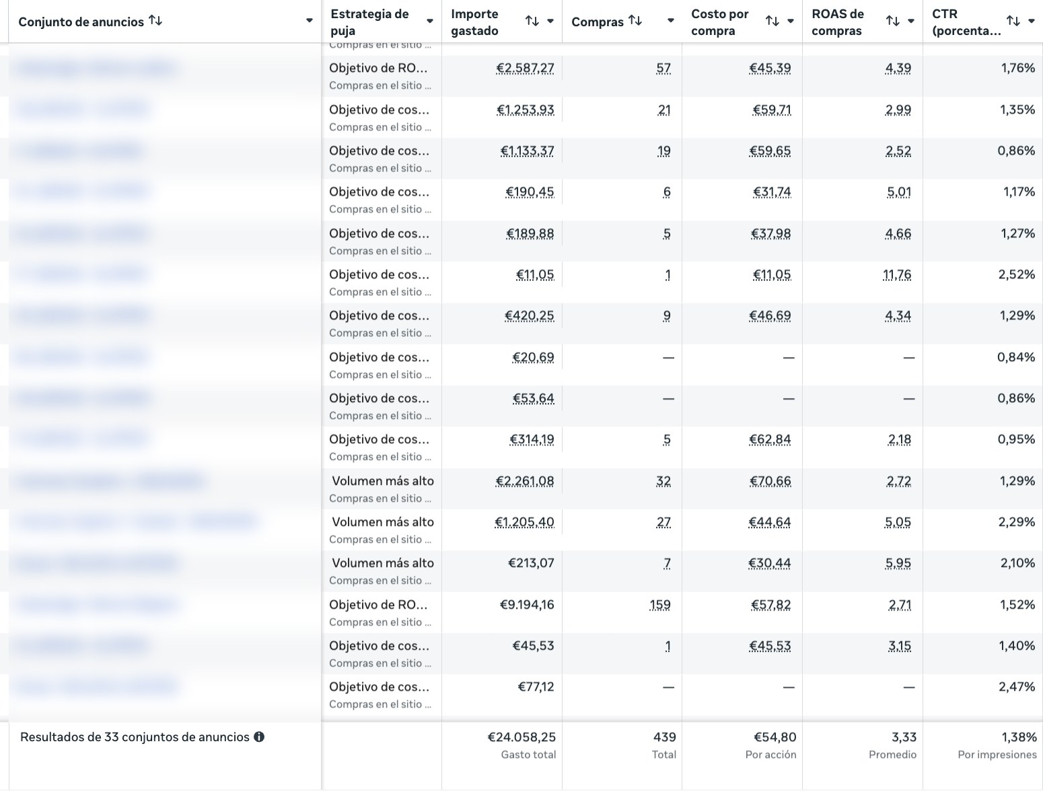Click the €45,39 cost per purchase

pyautogui.click(x=770, y=68)
